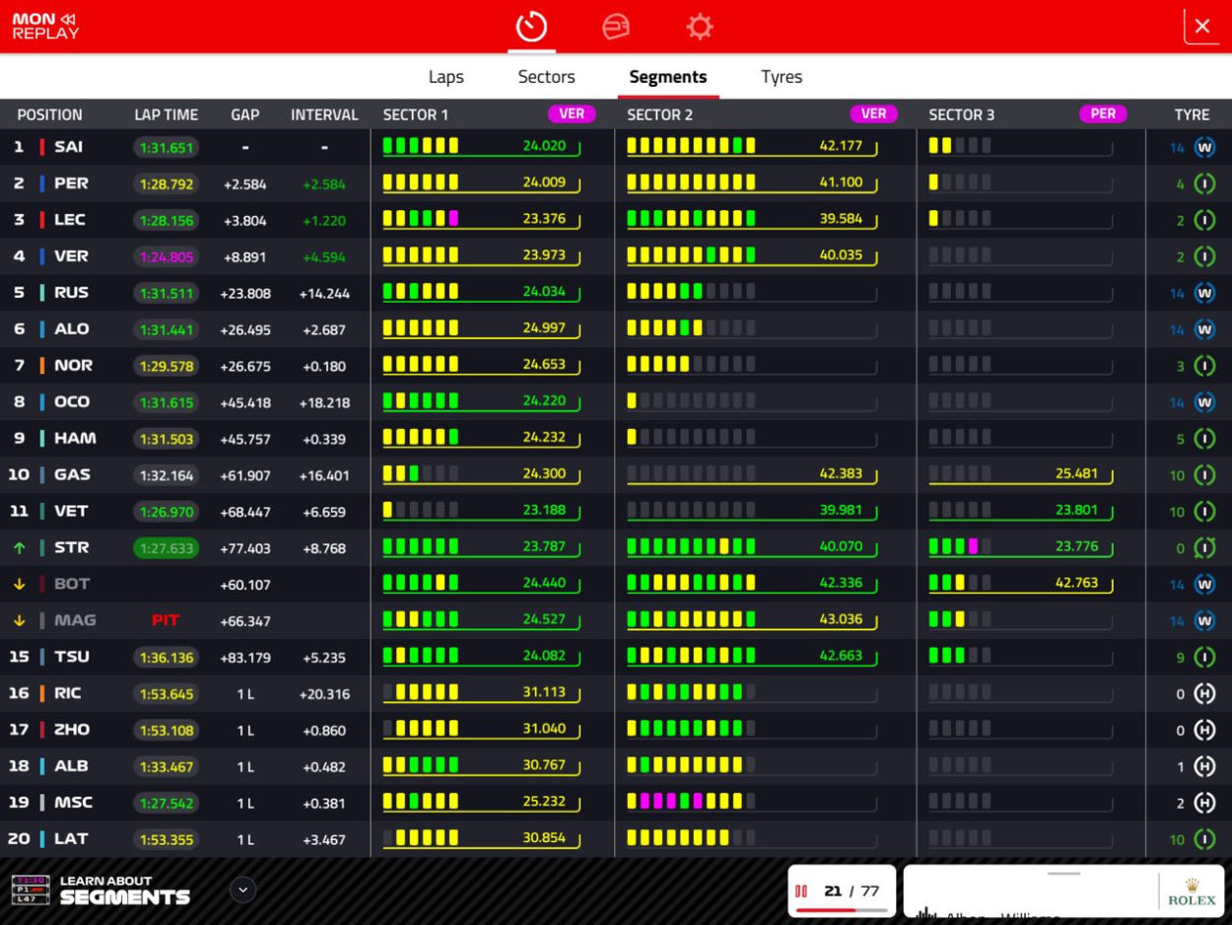The height and width of the screenshot is (925, 1232).
Task: Click the VER fastest badge in Sector 1
Action: click(572, 113)
